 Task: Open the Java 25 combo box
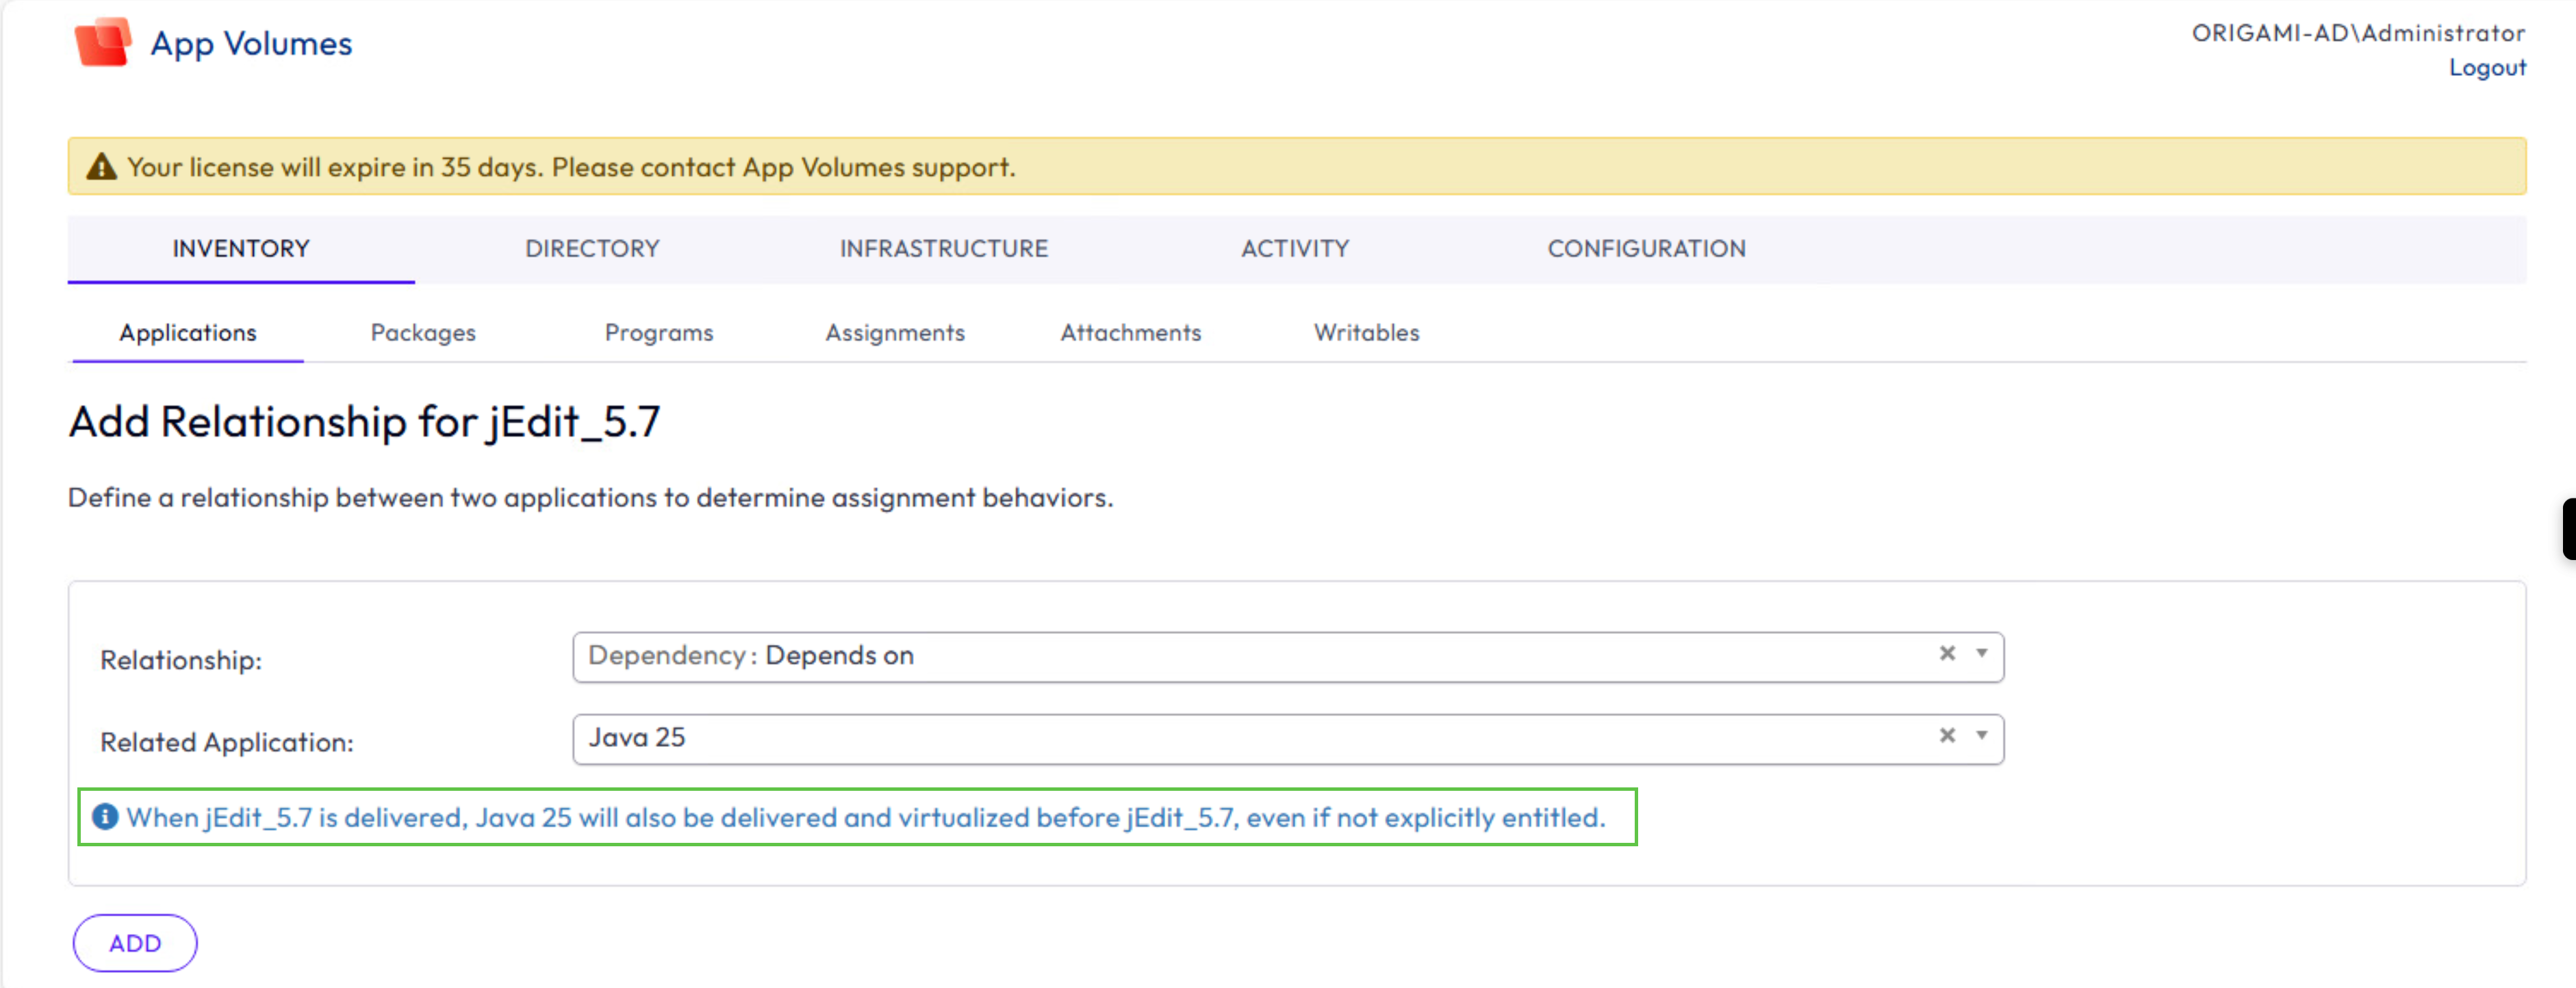pyautogui.click(x=1288, y=739)
